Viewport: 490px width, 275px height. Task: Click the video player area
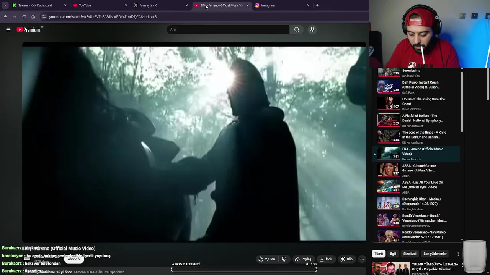pyautogui.click(x=194, y=142)
